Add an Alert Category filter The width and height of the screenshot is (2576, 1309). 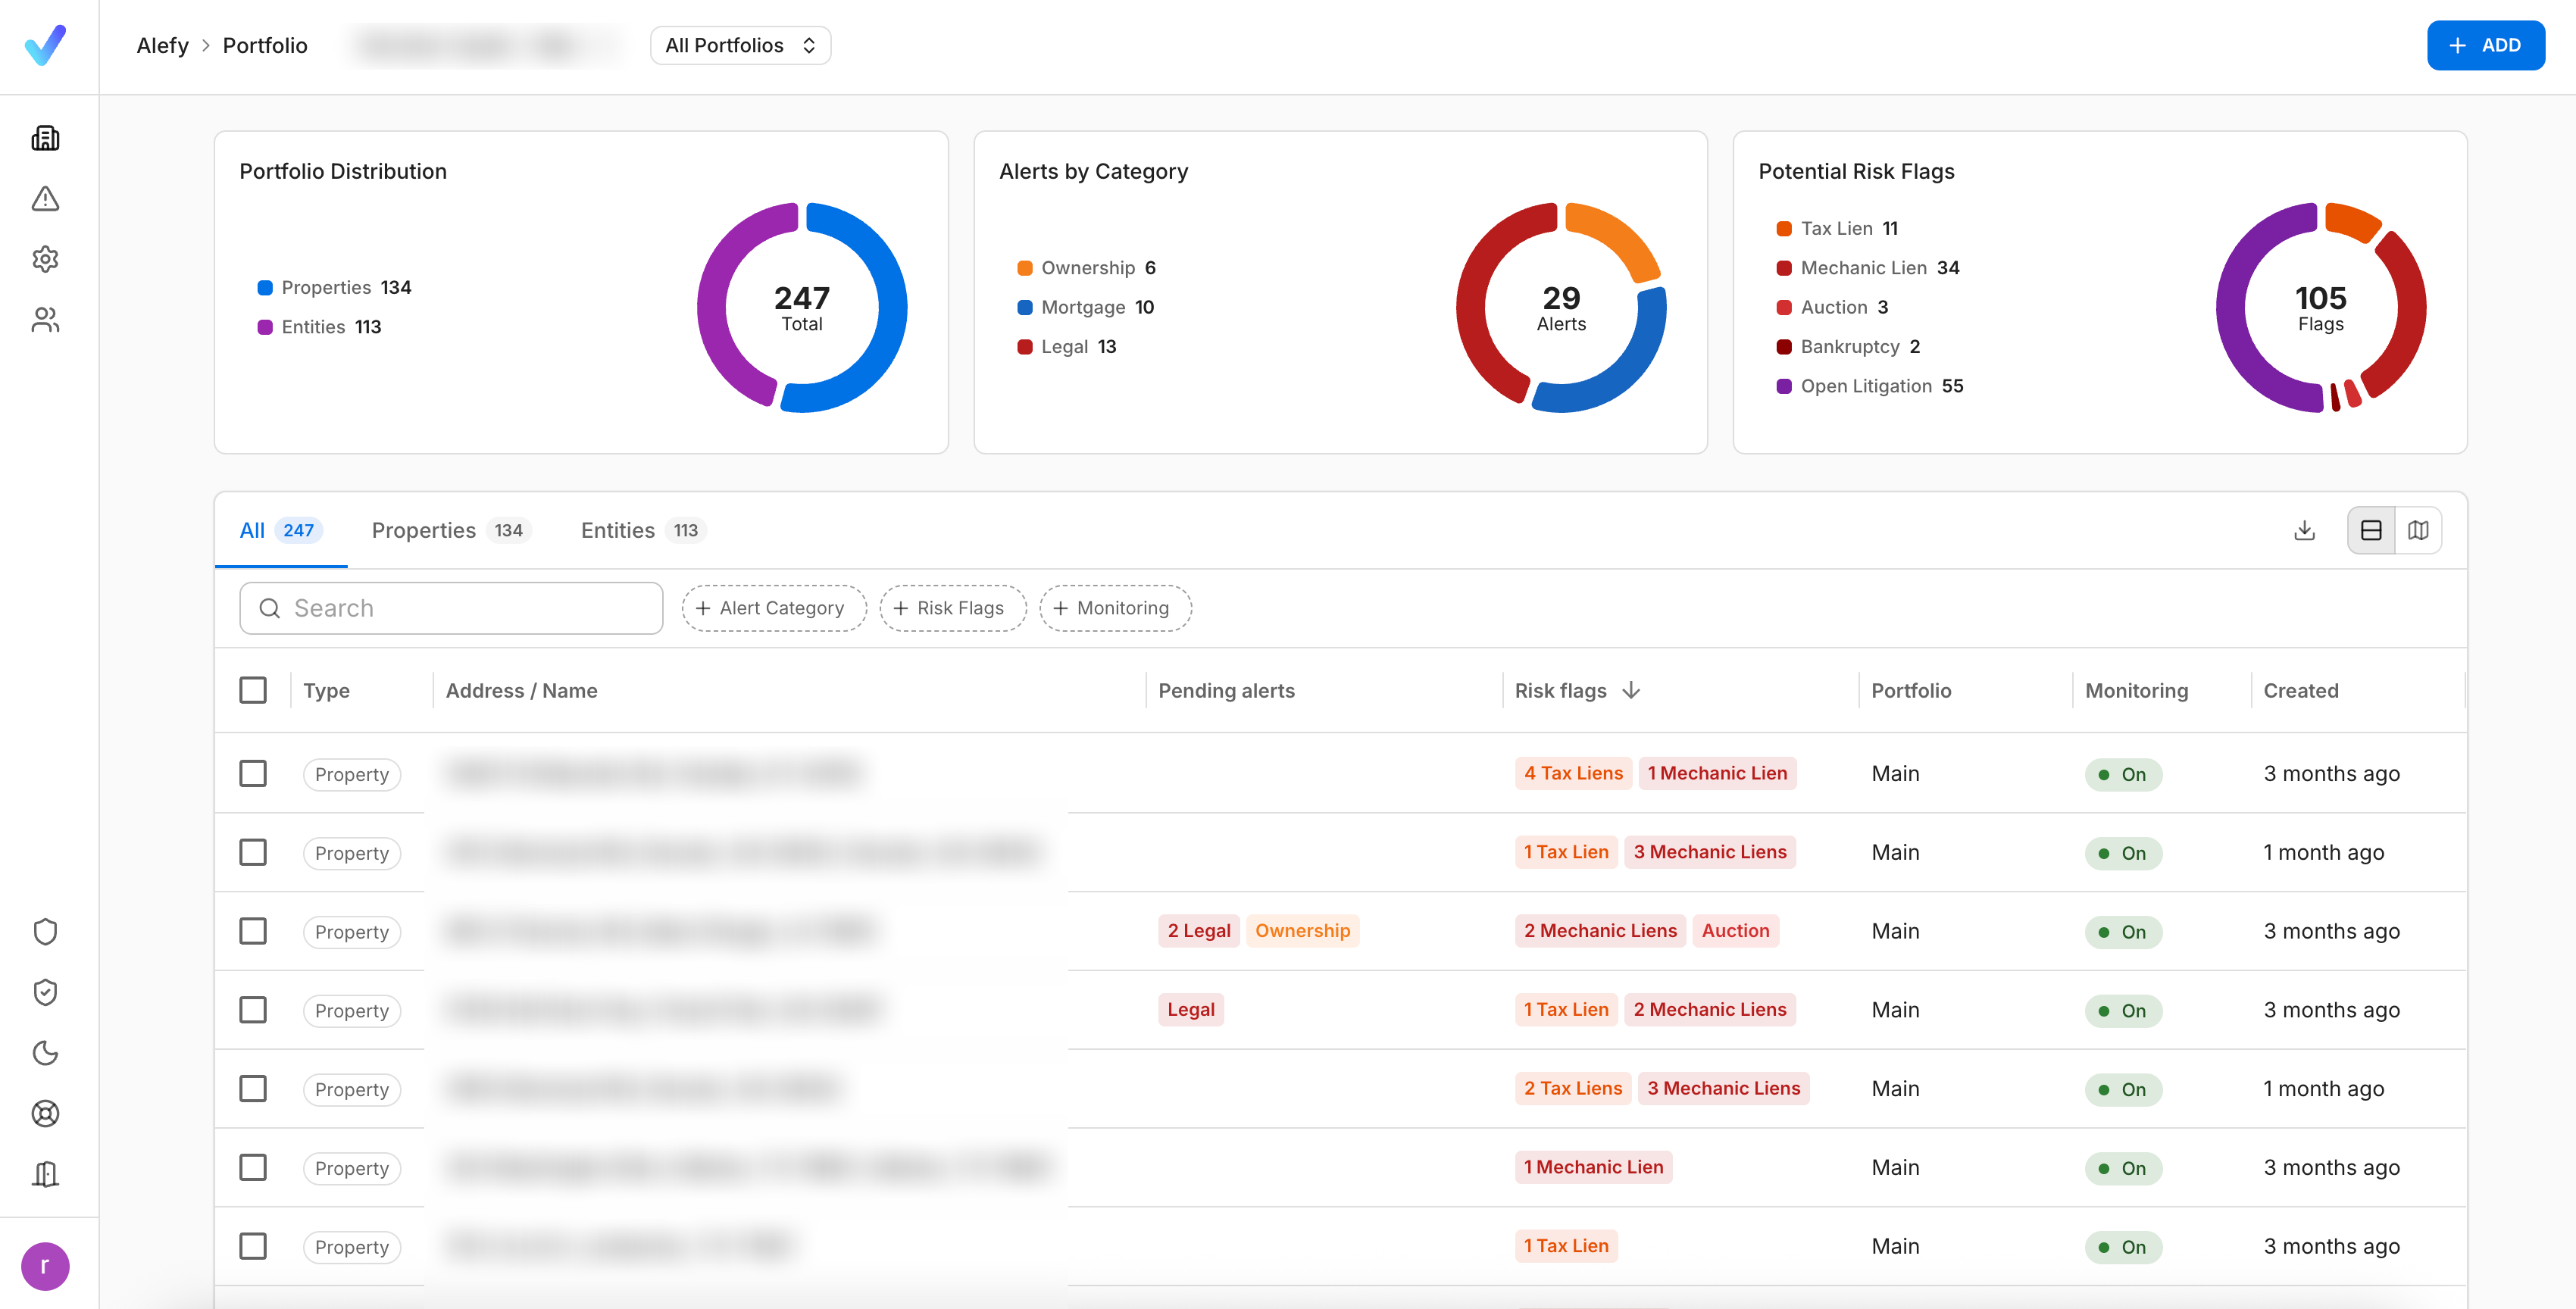pos(773,608)
